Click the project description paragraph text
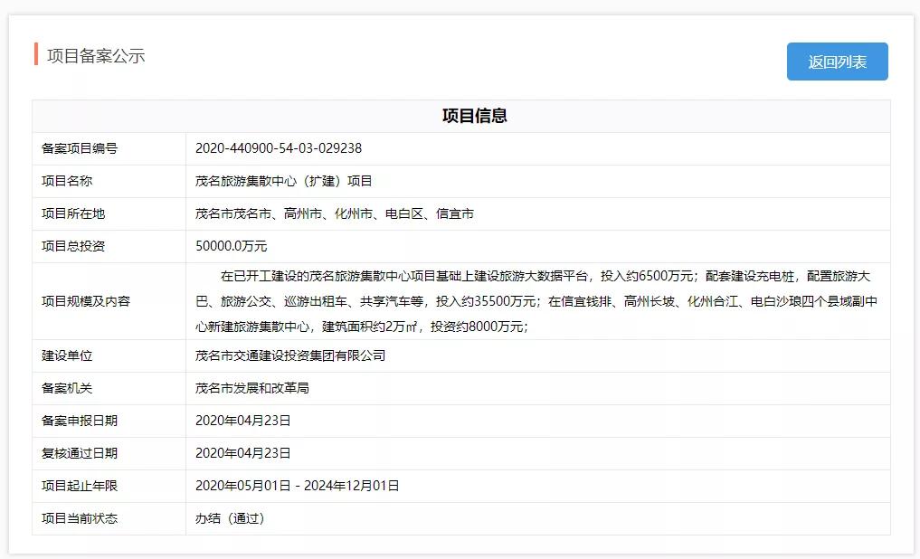This screenshot has width=920, height=559. pos(536,301)
